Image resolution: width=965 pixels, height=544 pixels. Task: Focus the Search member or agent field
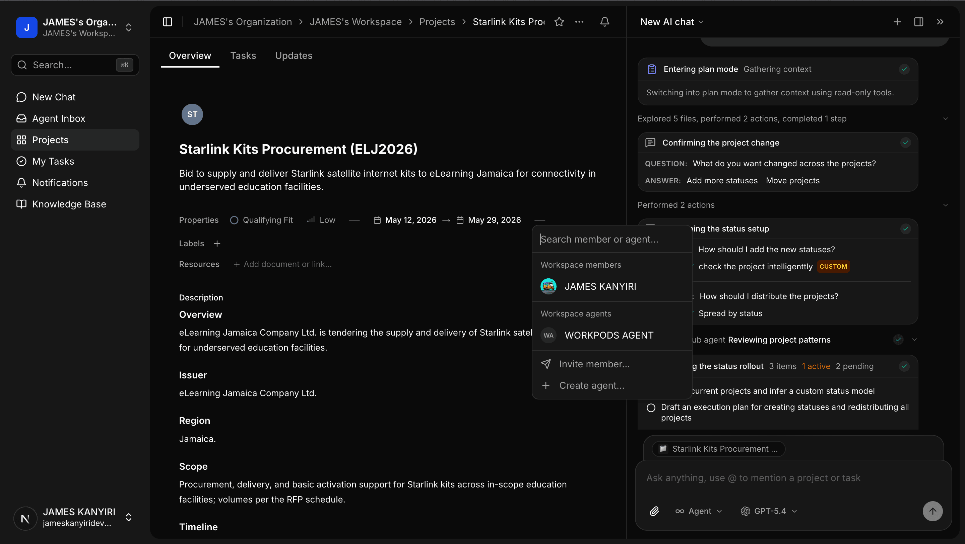pos(612,240)
